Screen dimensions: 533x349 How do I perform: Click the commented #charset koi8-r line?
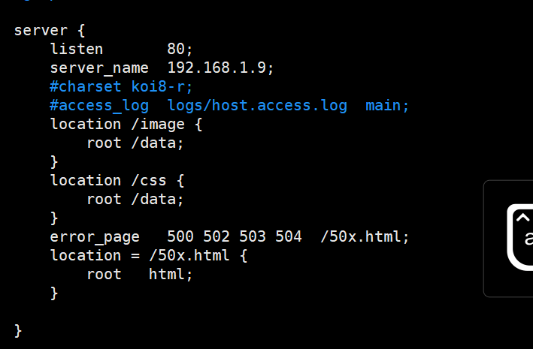click(x=121, y=87)
